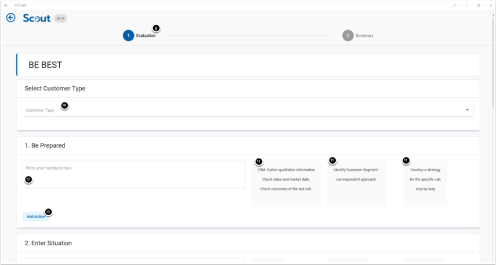
Task: Select the 'Identify Customer Segment' card
Action: 356,183
